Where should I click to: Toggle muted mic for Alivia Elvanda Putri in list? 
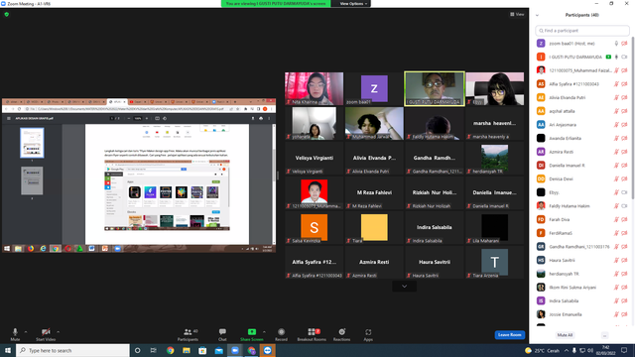click(616, 97)
